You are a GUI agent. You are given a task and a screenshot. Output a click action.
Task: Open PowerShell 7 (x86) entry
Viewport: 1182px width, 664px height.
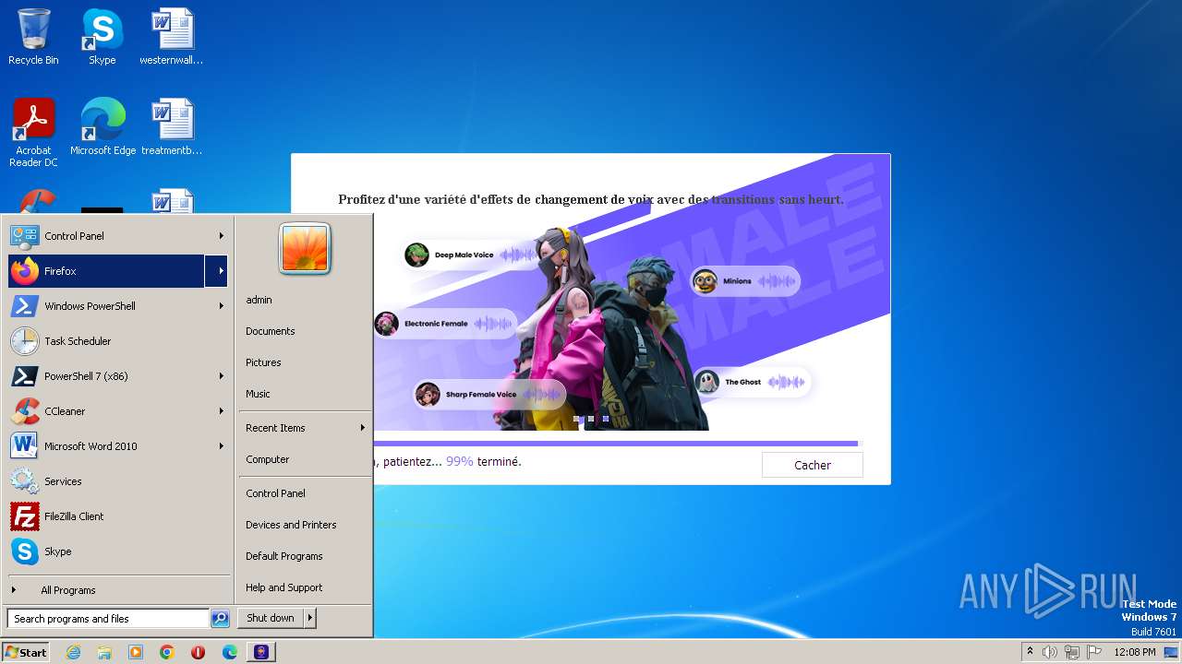click(x=106, y=376)
